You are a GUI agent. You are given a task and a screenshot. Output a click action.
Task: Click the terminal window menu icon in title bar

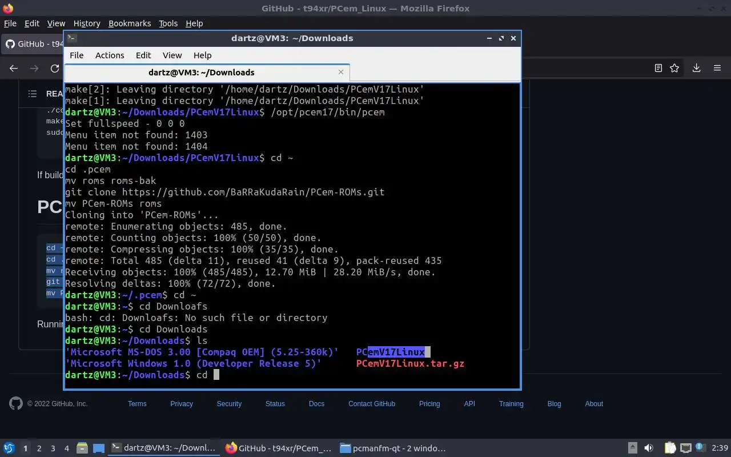(x=71, y=38)
